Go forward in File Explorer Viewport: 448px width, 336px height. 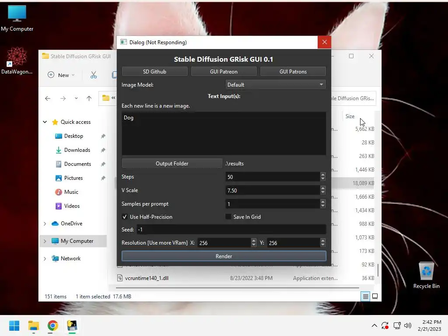(63, 98)
